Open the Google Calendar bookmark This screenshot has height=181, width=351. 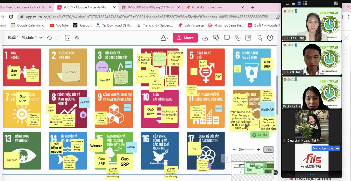[28, 25]
